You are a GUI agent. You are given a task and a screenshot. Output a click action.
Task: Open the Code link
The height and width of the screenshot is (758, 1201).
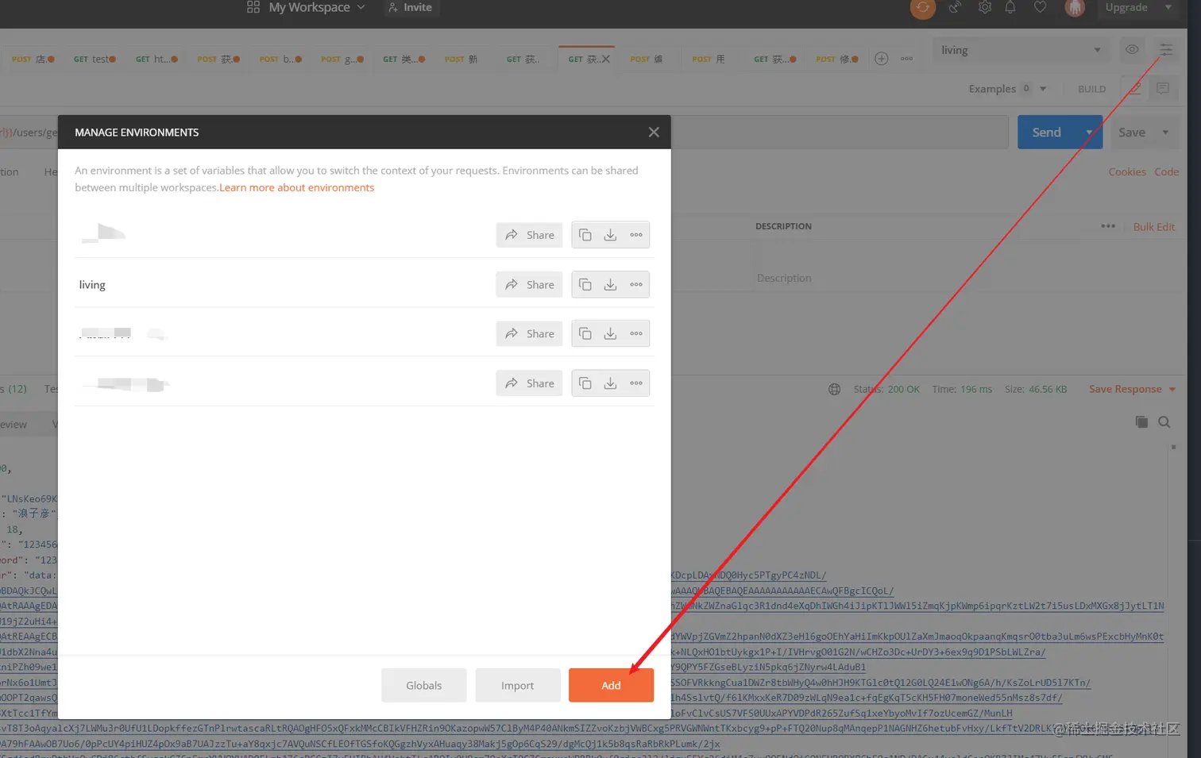point(1166,171)
